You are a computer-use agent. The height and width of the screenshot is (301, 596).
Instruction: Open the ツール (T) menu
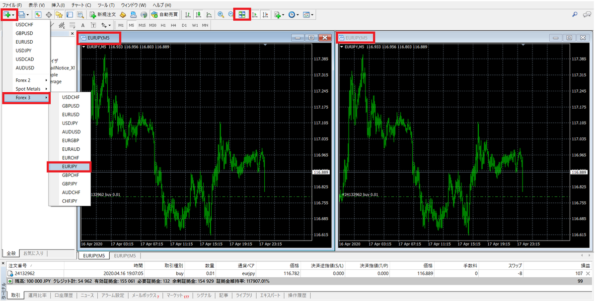107,4
